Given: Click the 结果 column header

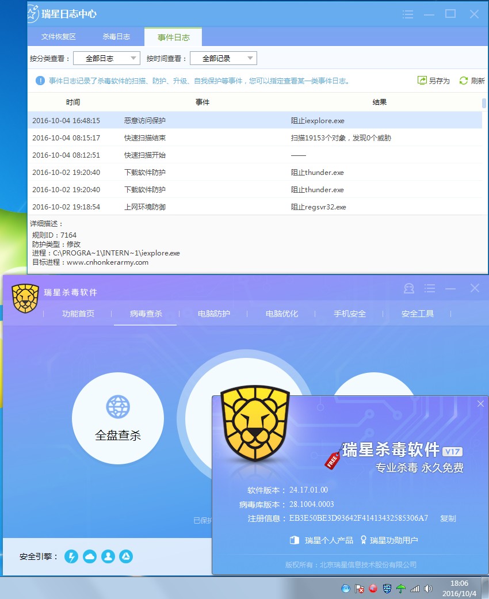Looking at the screenshot, I should (x=379, y=102).
